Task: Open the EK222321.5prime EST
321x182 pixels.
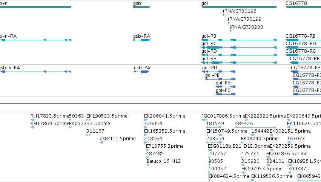Action: click(x=265, y=116)
